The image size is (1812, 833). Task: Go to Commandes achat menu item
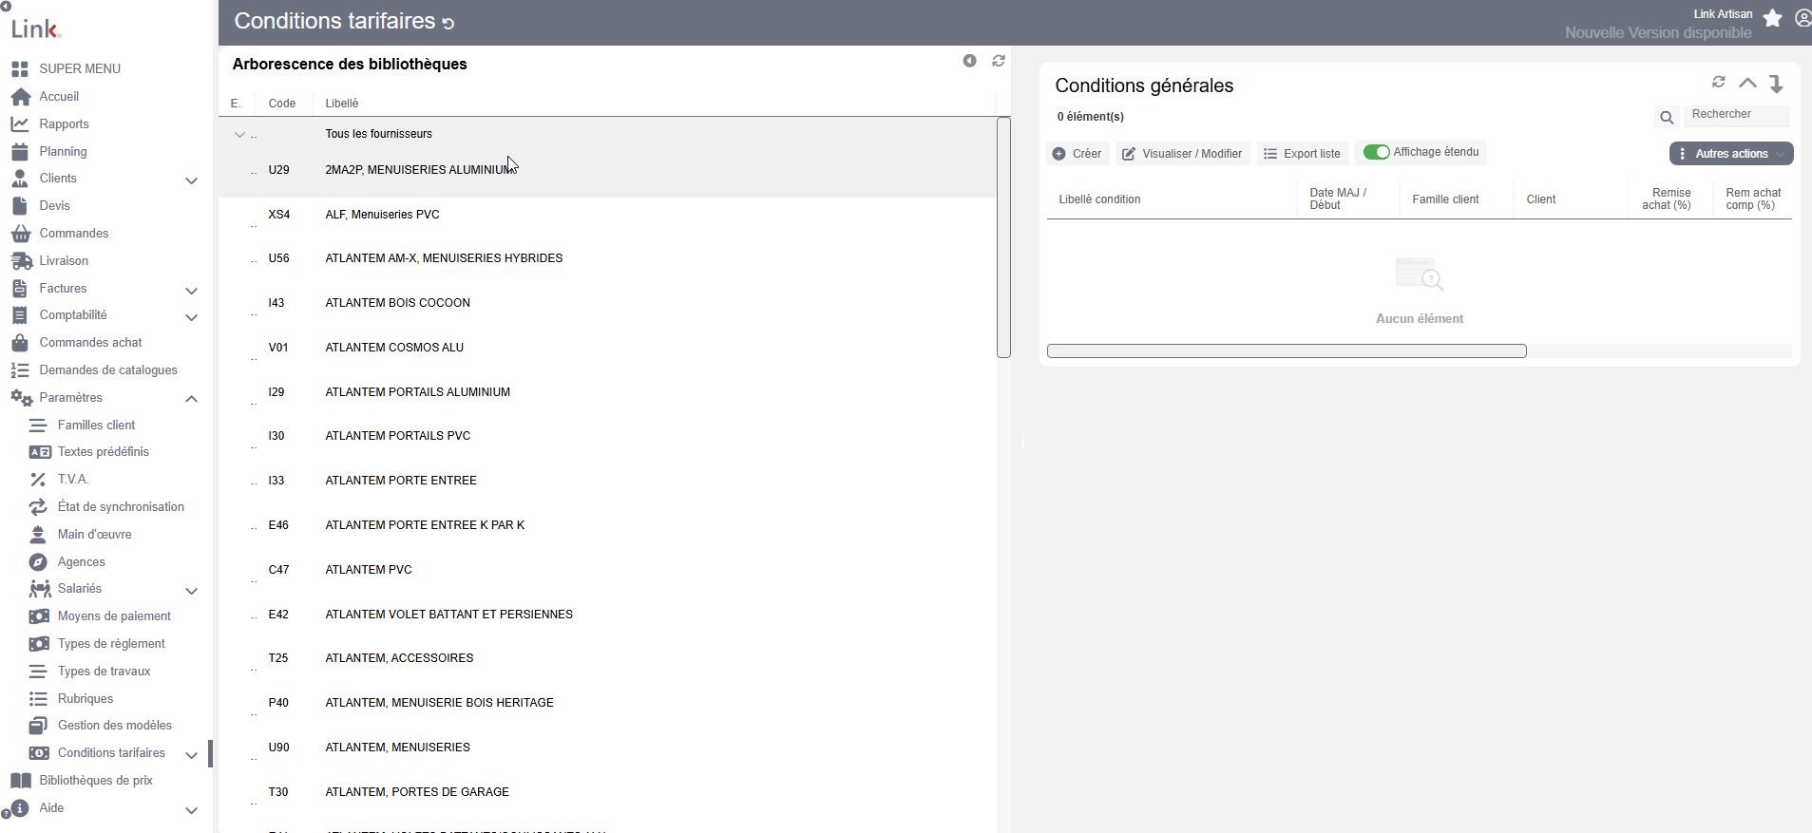90,343
